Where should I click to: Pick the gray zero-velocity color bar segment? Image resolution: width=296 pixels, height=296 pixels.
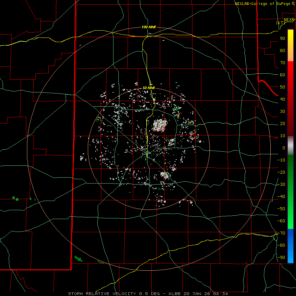point(290,146)
